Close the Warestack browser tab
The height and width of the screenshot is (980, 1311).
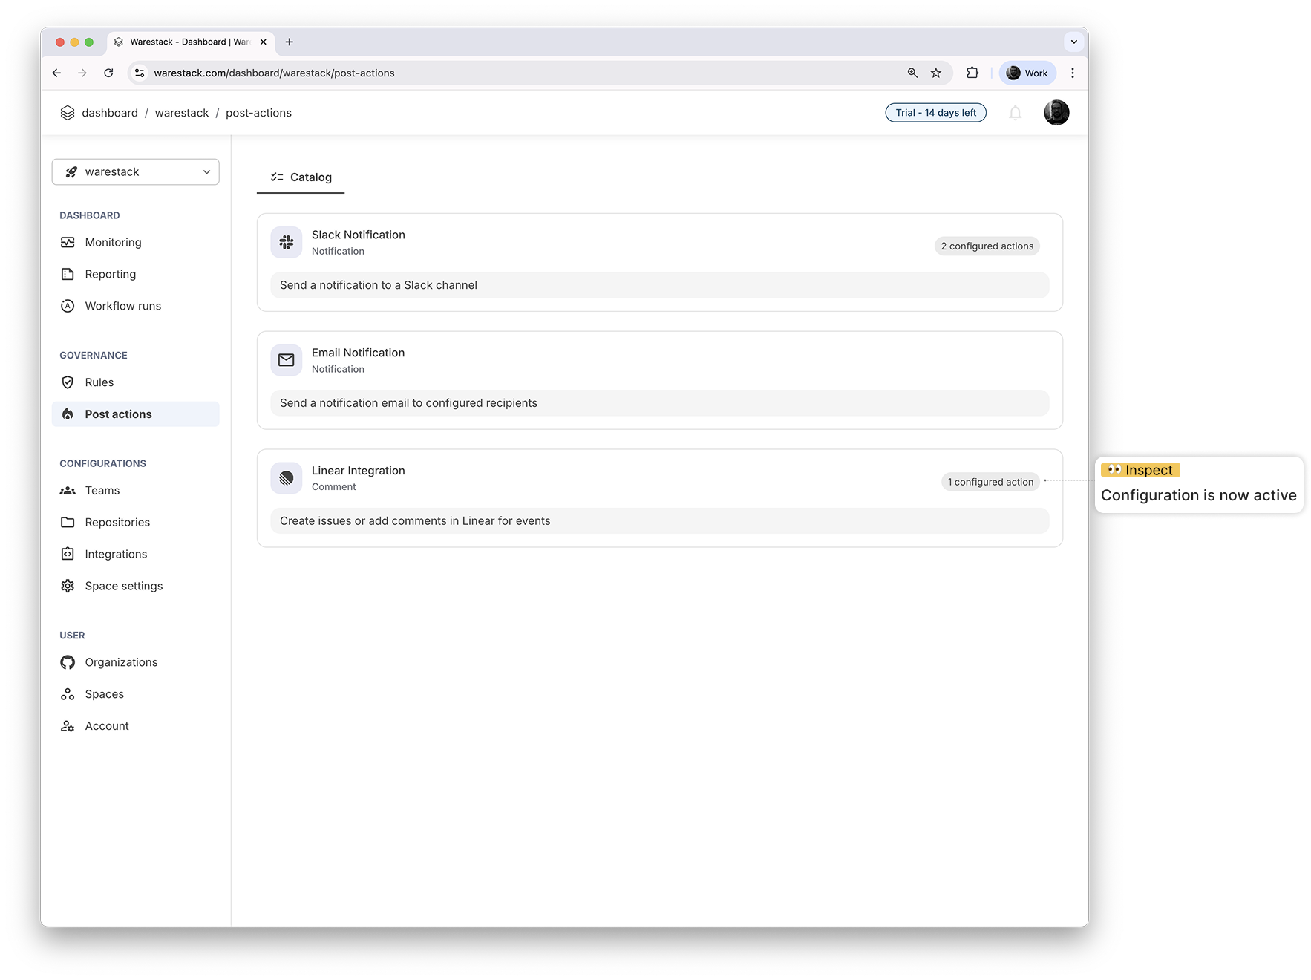[263, 42]
